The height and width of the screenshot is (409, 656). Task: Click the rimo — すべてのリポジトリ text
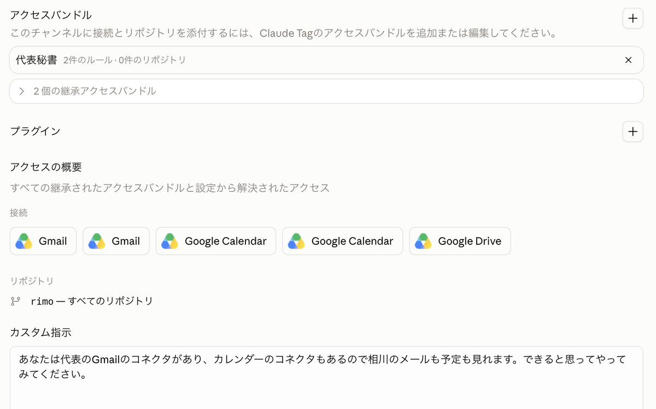[92, 301]
